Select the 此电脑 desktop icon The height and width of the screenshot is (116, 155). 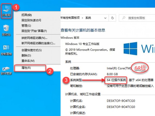6,11
